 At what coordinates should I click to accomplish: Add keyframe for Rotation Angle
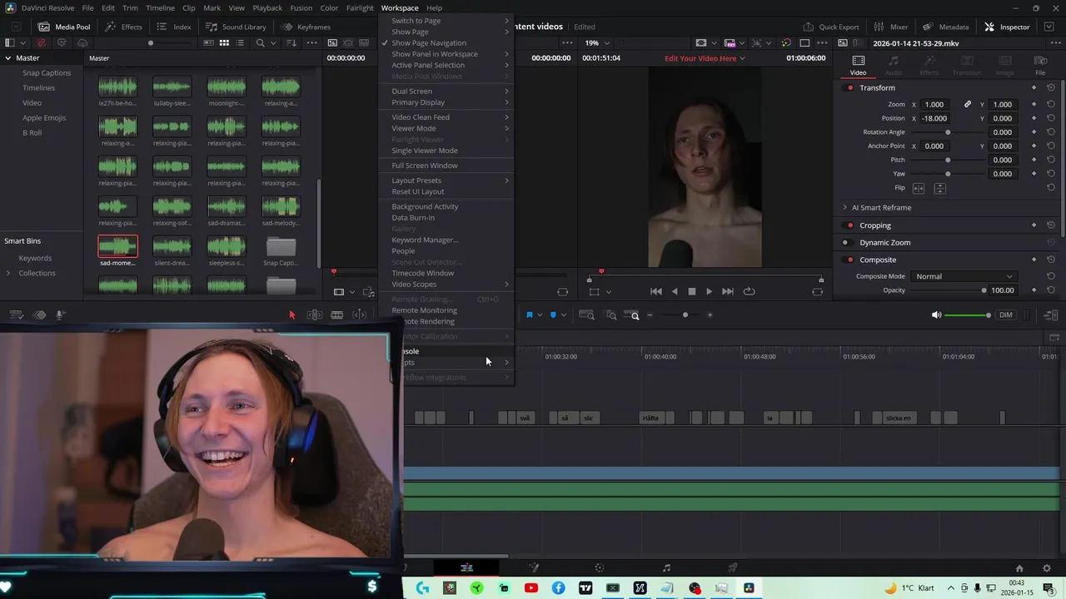pyautogui.click(x=1034, y=132)
